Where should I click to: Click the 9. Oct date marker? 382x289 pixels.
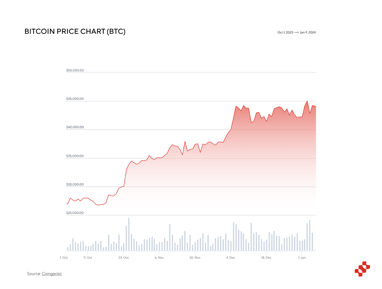[88, 258]
